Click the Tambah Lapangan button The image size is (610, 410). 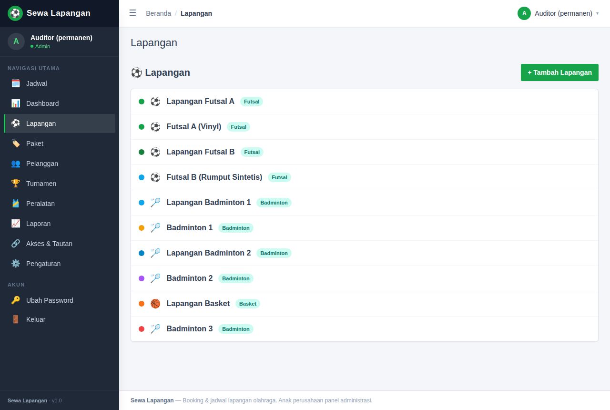(x=559, y=72)
